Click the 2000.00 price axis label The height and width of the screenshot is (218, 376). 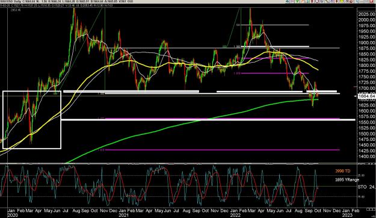pyautogui.click(x=366, y=20)
